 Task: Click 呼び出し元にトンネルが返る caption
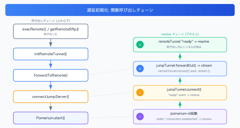(184, 47)
